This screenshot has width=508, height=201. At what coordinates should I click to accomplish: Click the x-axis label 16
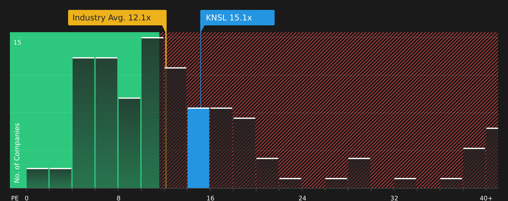click(210, 198)
